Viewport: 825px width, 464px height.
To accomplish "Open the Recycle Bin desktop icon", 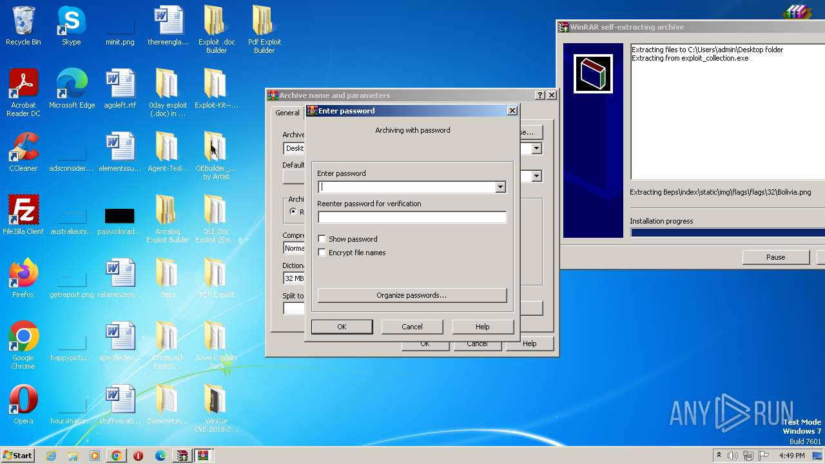I will coord(23,26).
